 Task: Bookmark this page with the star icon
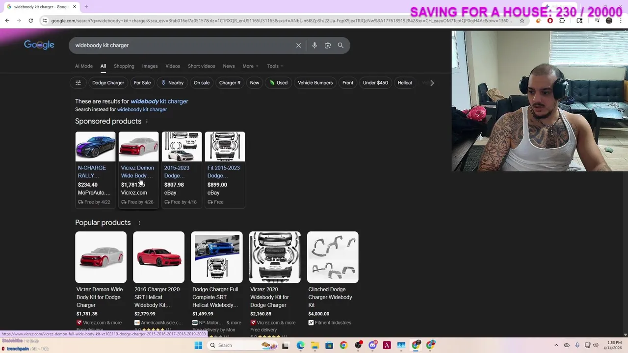(522, 21)
